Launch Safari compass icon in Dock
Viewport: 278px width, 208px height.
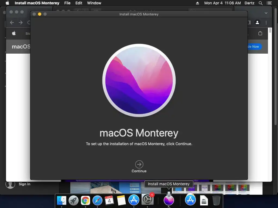97,200
